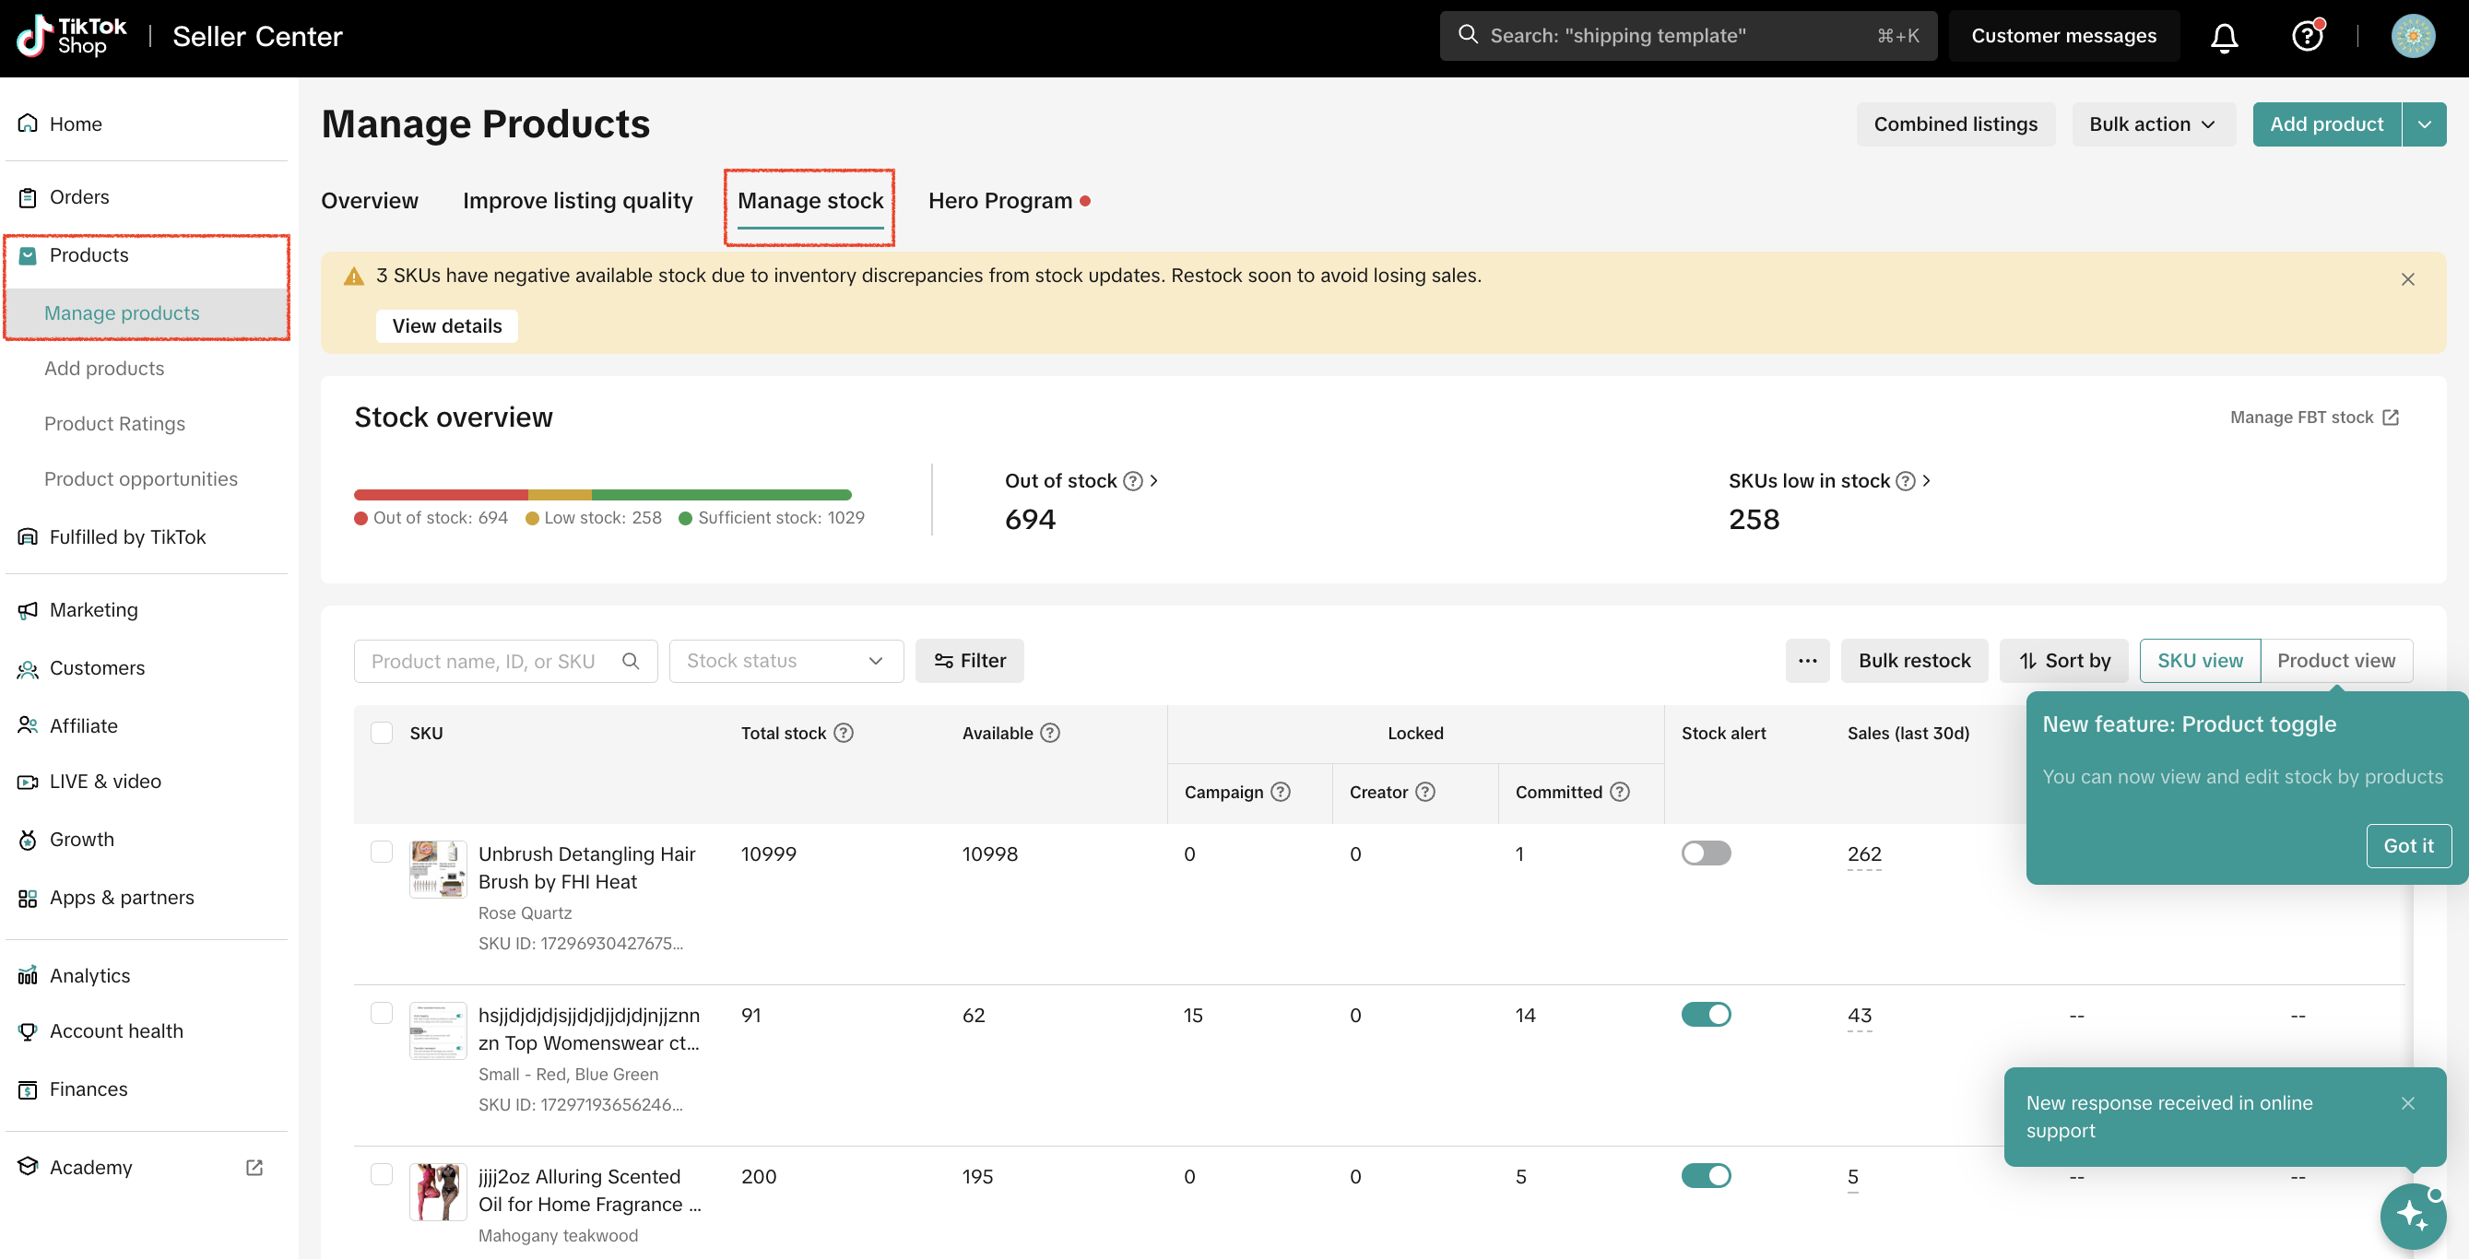Click the search magnifier in product search field
Screen dimensions: 2469x1259
point(631,661)
